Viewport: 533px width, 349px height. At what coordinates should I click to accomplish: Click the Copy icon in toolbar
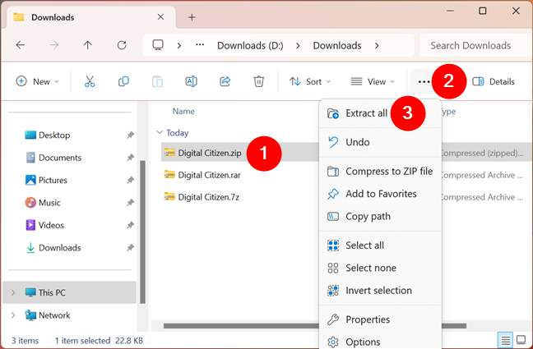coord(123,81)
